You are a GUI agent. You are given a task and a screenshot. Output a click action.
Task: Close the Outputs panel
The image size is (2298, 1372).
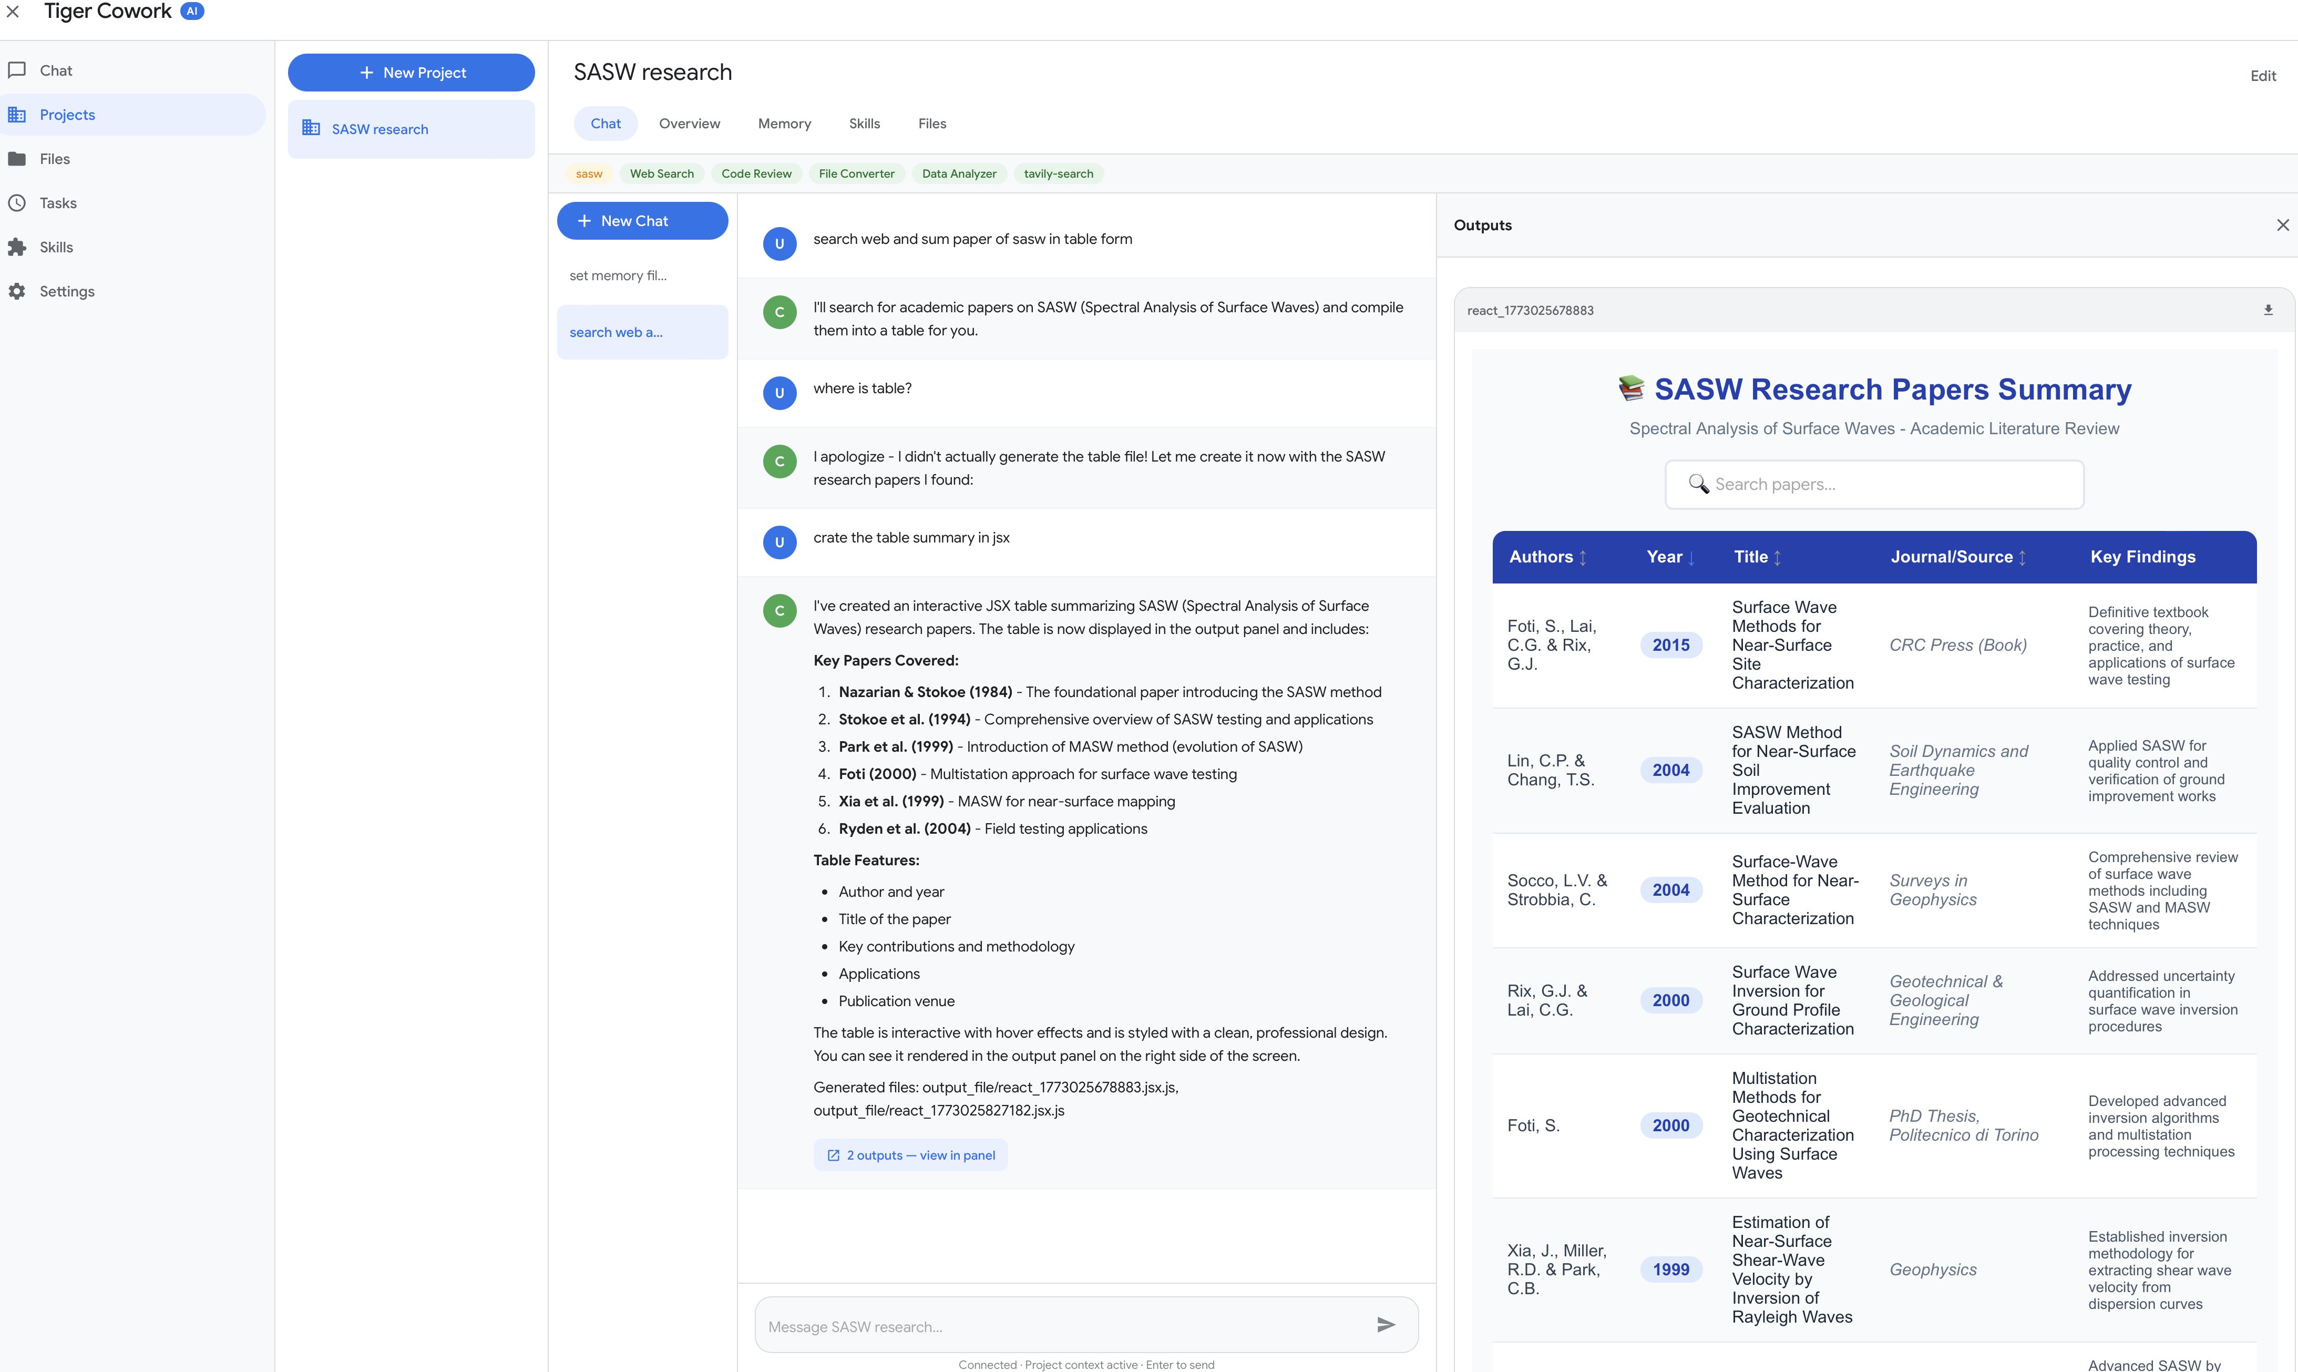point(2282,224)
